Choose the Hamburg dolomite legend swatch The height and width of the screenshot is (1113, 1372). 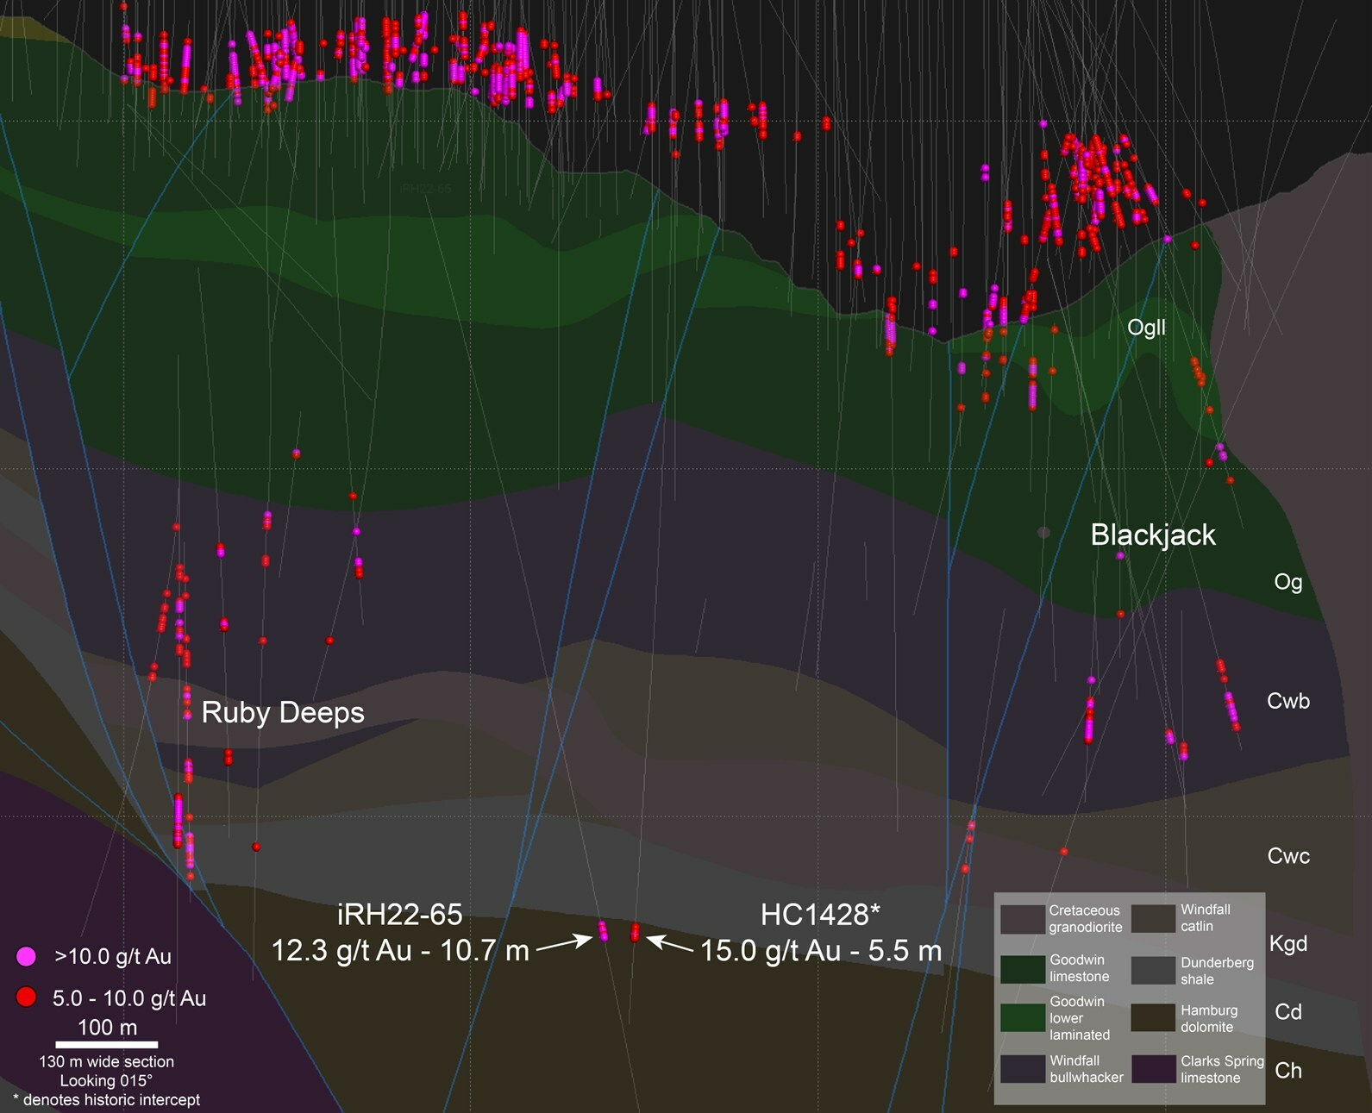click(x=1154, y=1018)
